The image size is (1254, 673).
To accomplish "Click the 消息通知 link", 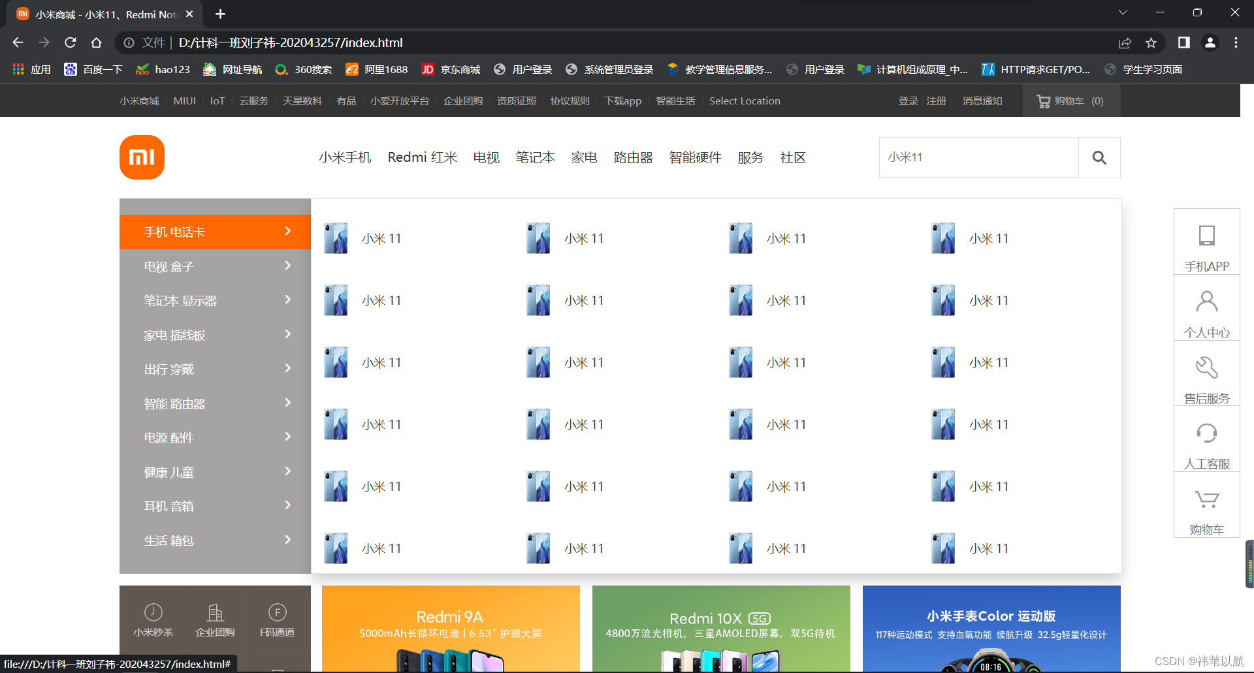I will 982,101.
